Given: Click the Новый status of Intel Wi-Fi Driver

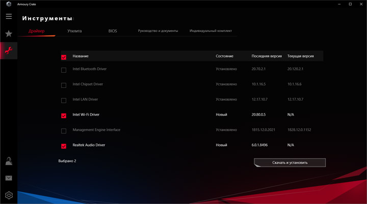Looking at the screenshot, I should pos(221,115).
